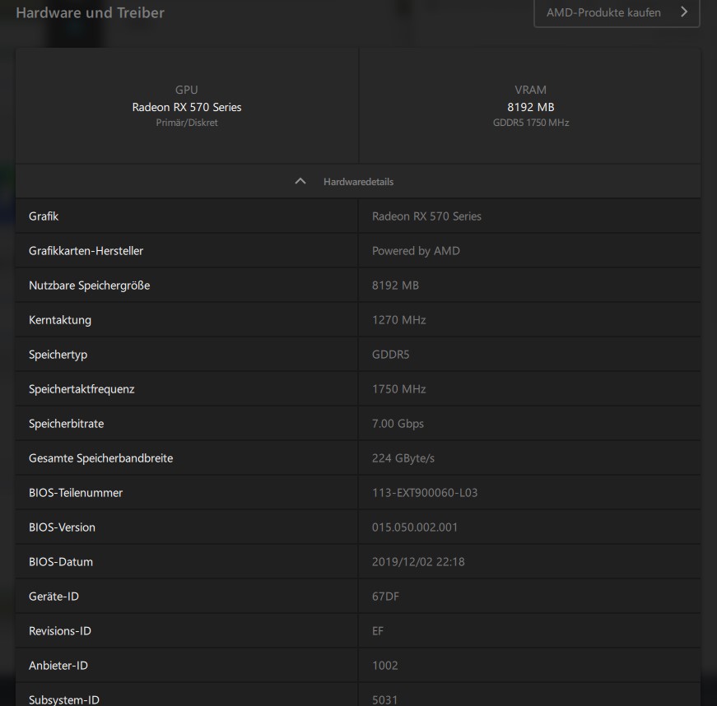Click the Grafikkarten-Hersteller label

(86, 251)
